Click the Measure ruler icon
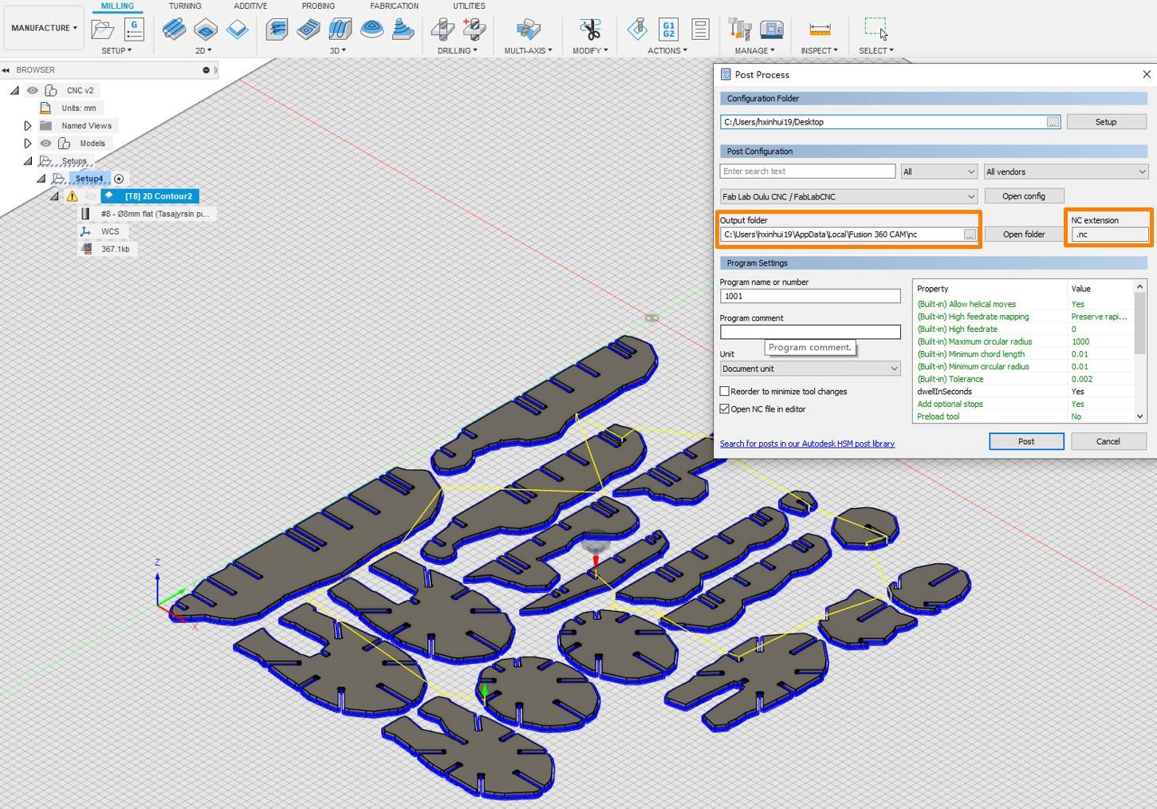 click(820, 30)
